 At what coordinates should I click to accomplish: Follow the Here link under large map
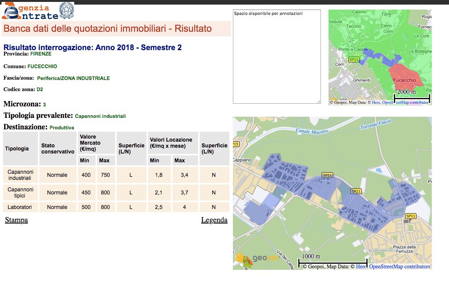click(x=361, y=267)
